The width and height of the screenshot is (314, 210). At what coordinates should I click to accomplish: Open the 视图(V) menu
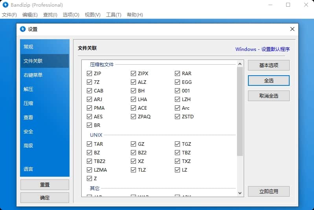pos(92,15)
